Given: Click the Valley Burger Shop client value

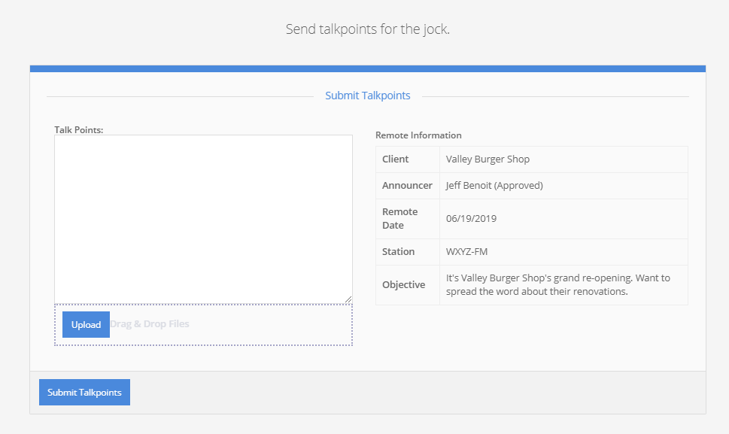Looking at the screenshot, I should point(488,159).
